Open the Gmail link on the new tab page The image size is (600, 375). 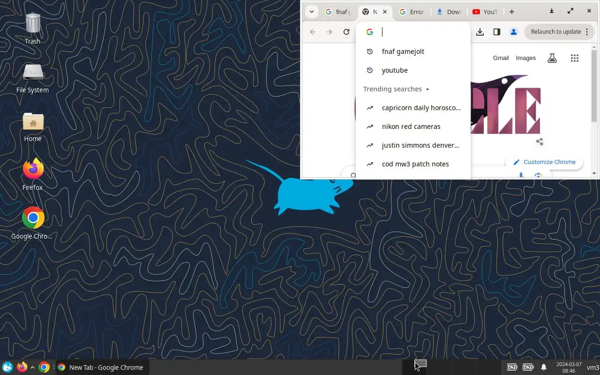(x=501, y=58)
